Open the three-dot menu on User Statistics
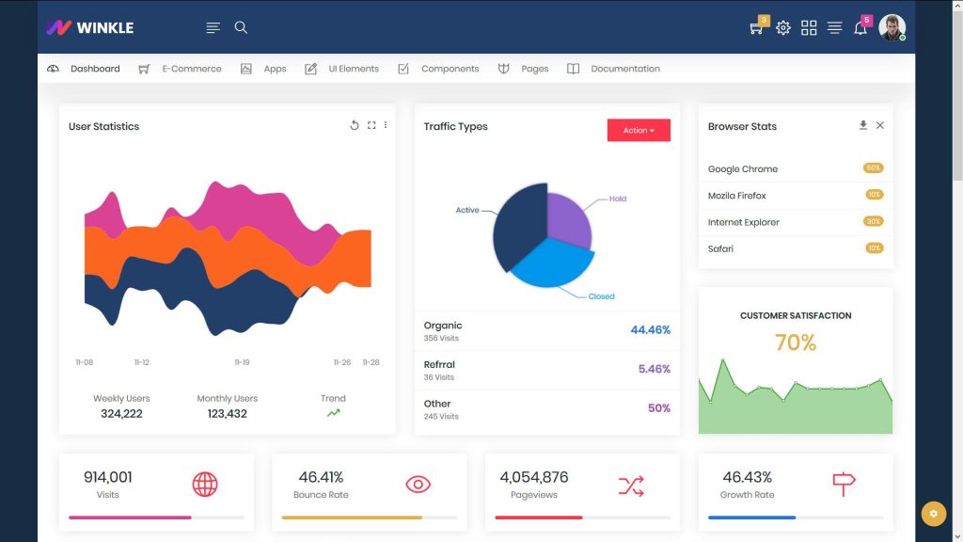Screen dimensions: 963x542 (385, 124)
